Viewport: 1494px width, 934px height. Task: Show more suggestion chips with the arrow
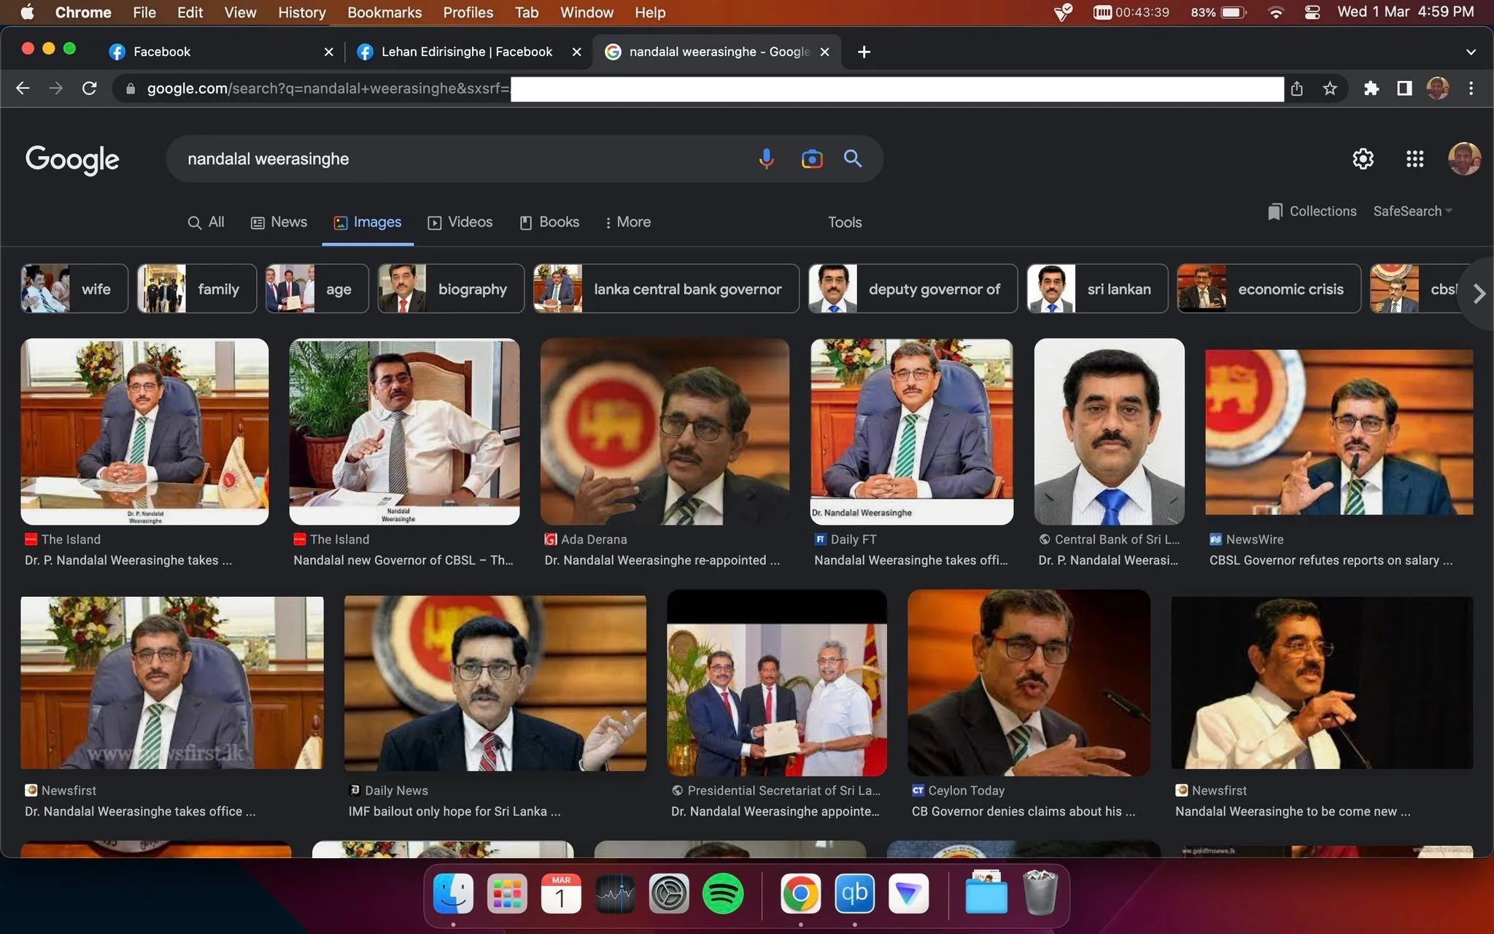pos(1479,293)
